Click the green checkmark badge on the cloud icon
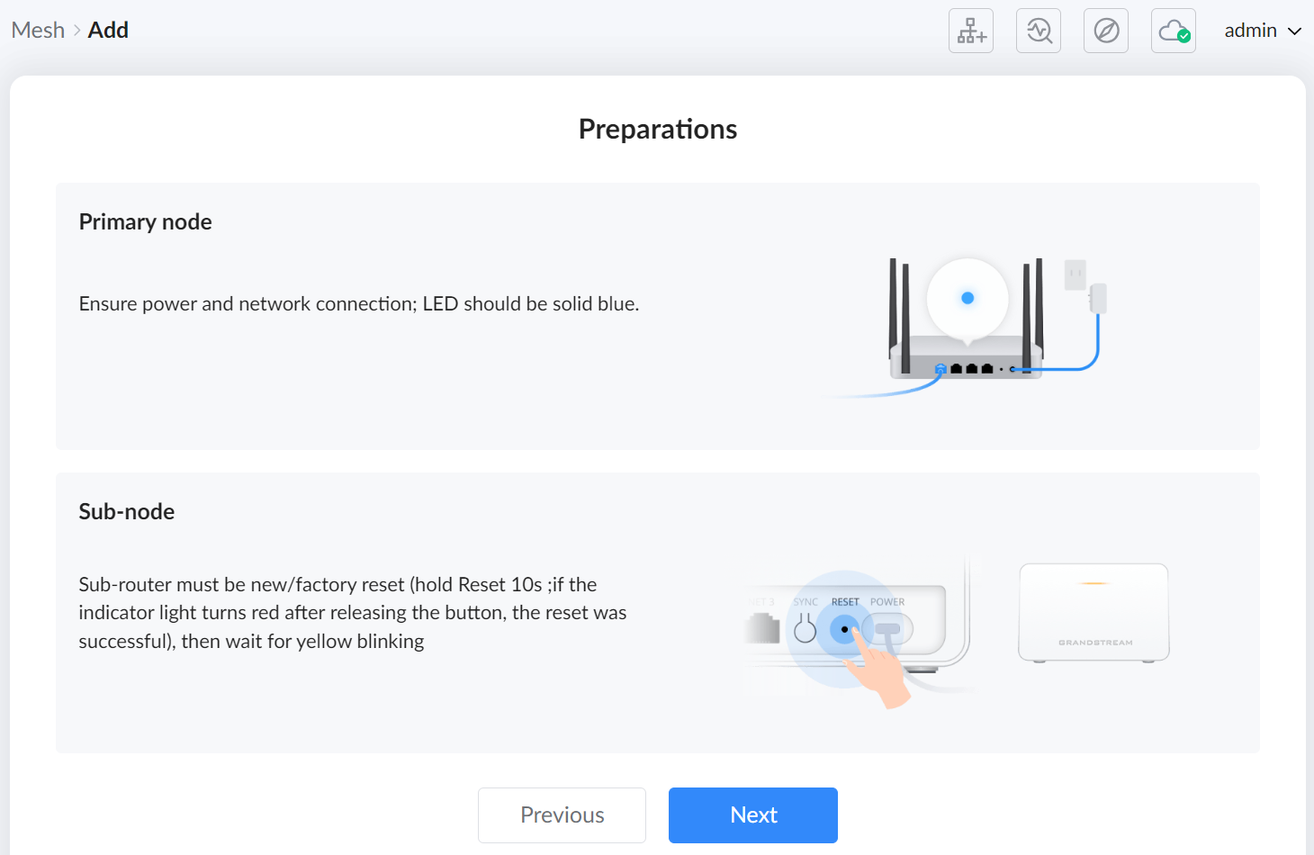 click(x=1184, y=36)
